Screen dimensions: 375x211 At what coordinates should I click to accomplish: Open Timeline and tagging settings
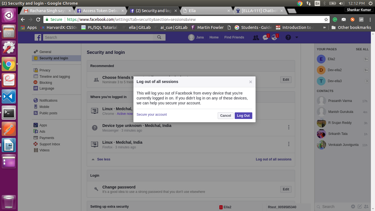[x=55, y=77]
